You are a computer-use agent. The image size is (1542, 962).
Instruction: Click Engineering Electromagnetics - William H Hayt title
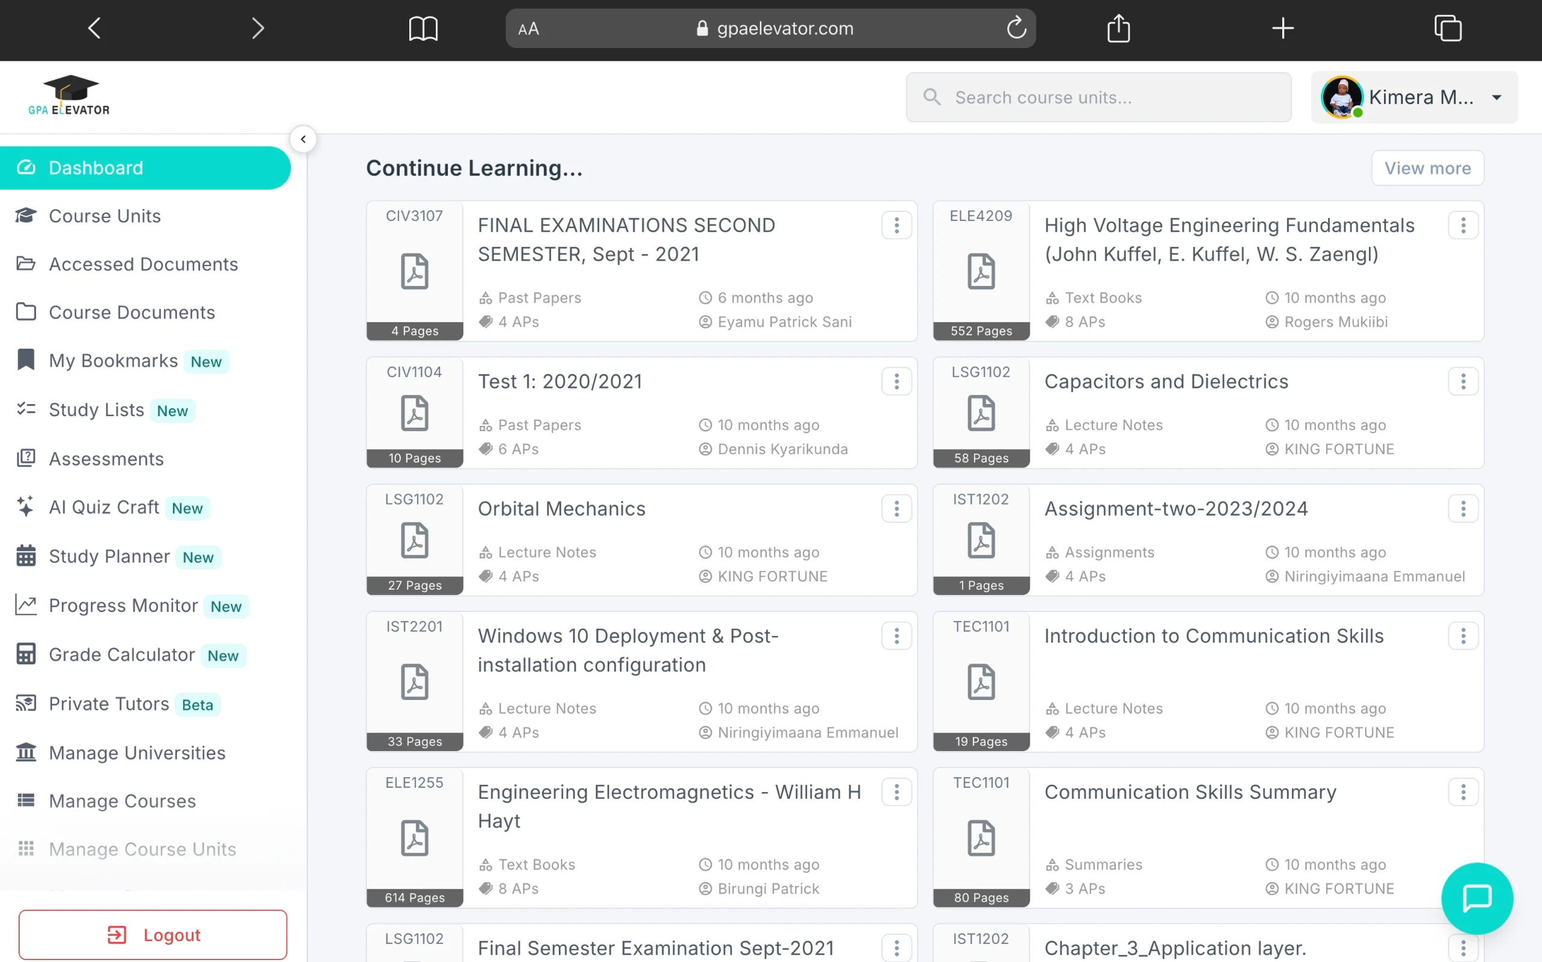click(x=669, y=806)
